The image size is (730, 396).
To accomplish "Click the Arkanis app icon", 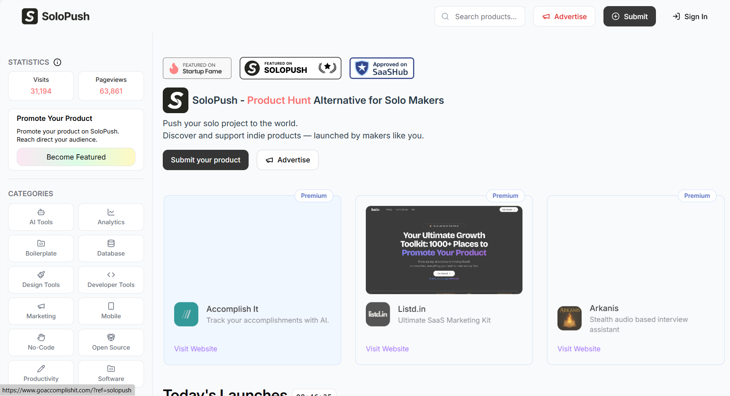I will pyautogui.click(x=570, y=318).
